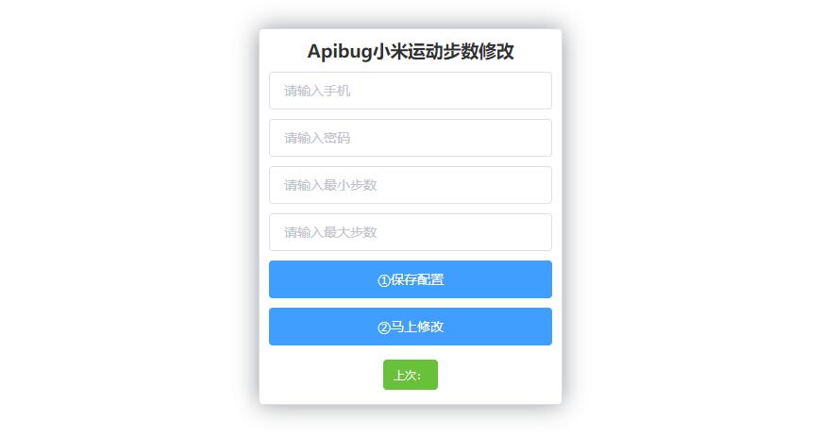Click the 请输入手机 placeholder text
The width and height of the screenshot is (840, 437).
coord(317,91)
